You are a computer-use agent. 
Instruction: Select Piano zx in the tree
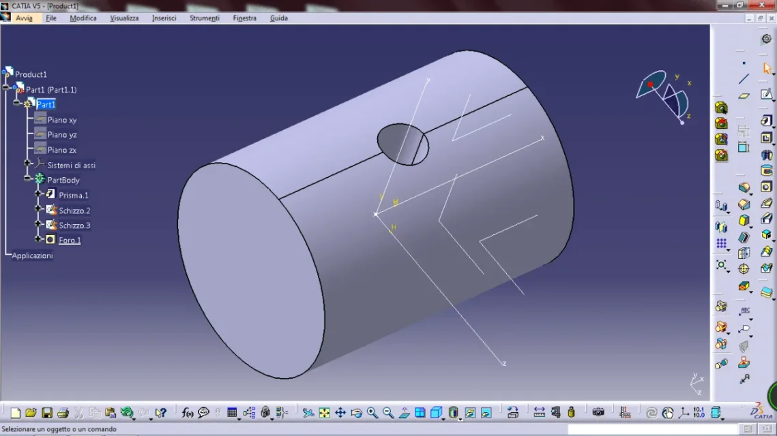click(x=62, y=150)
